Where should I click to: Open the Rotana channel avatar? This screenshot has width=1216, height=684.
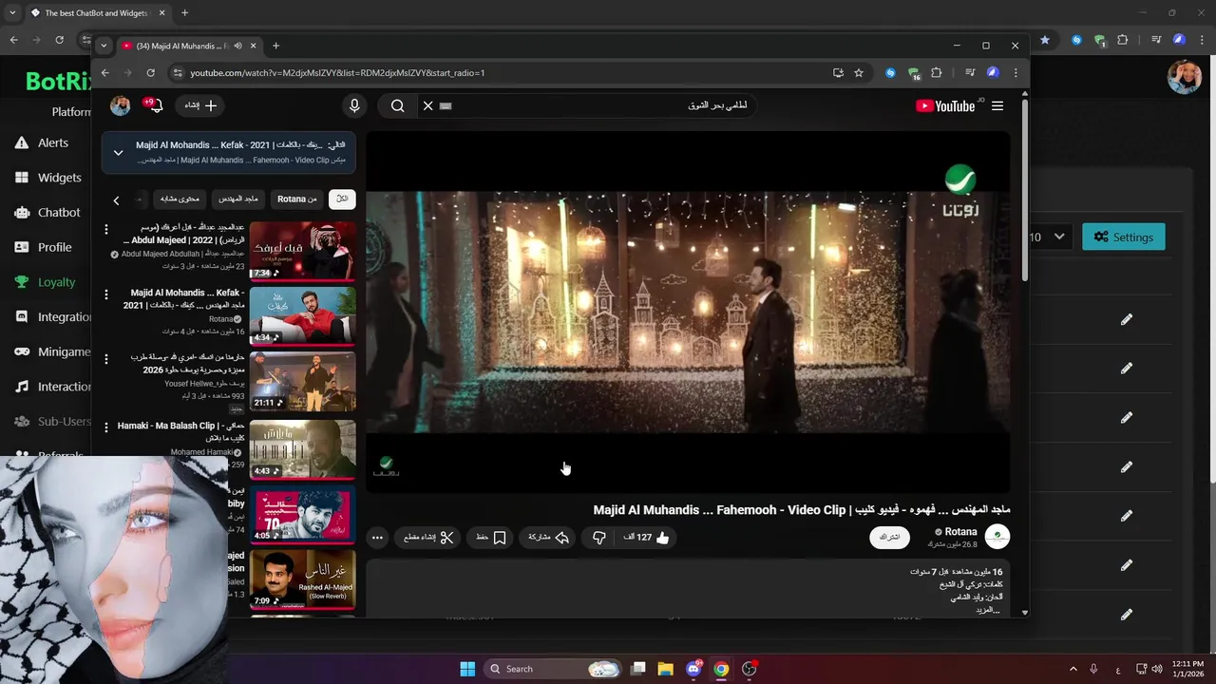997,537
